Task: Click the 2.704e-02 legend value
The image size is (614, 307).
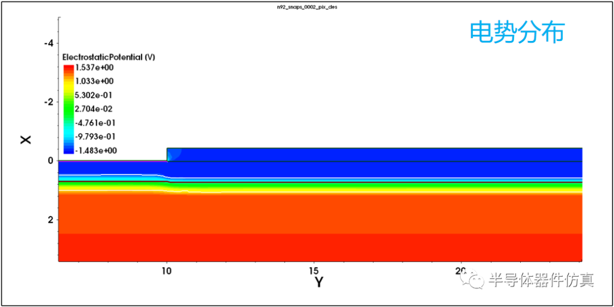Action: click(x=94, y=109)
